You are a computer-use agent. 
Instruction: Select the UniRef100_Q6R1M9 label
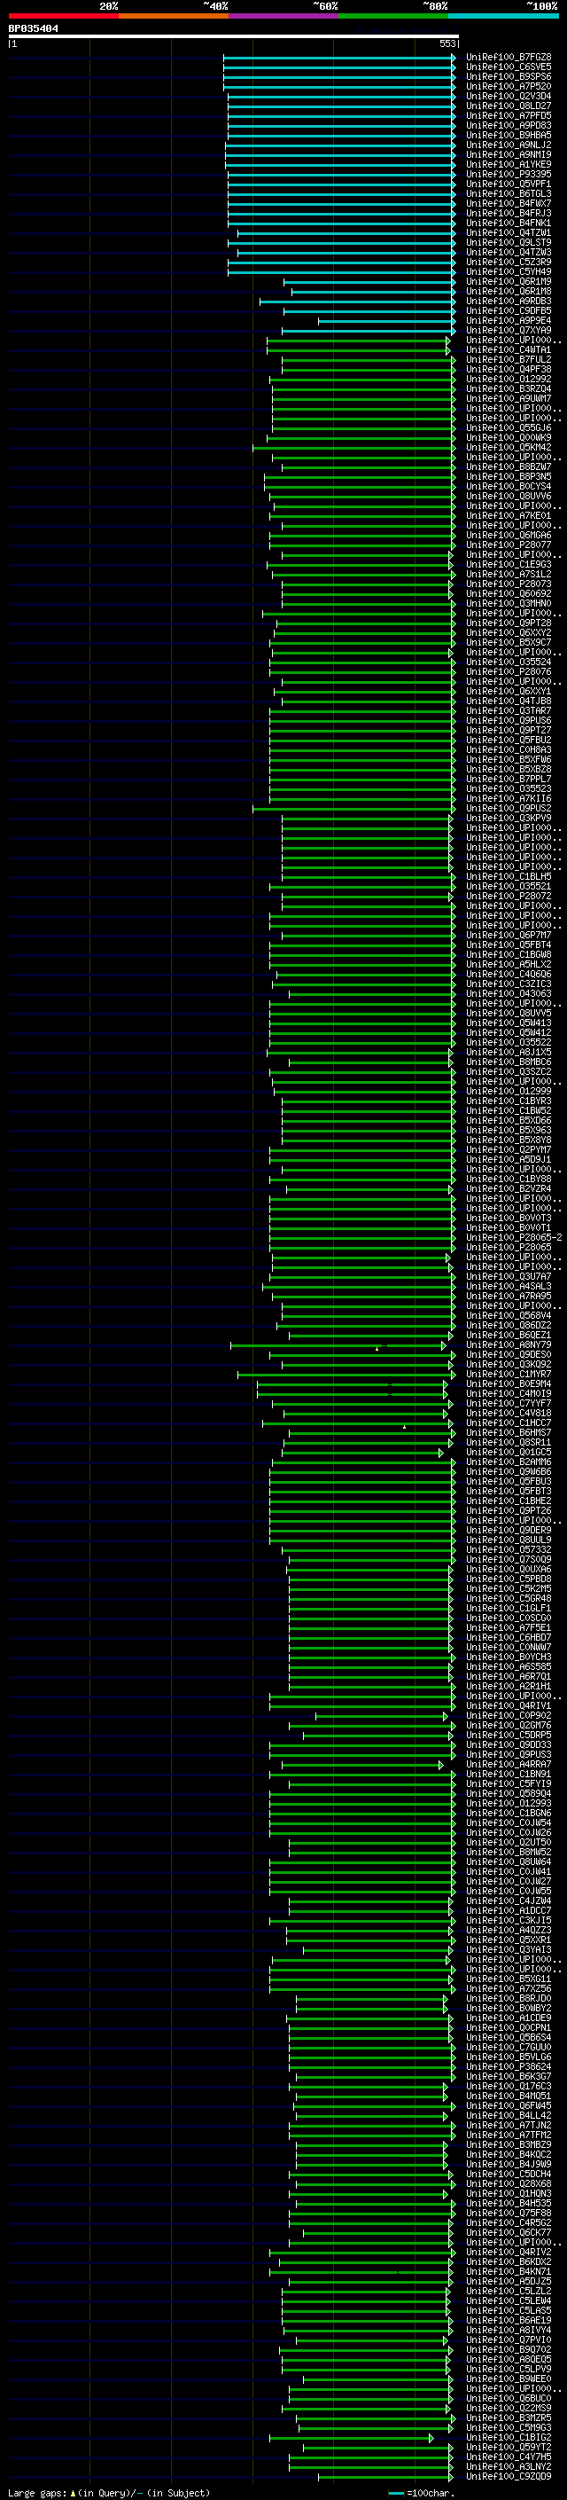click(508, 281)
